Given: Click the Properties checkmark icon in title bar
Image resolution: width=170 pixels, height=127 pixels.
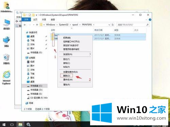Looking at the screenshot, I should coord(30,15).
